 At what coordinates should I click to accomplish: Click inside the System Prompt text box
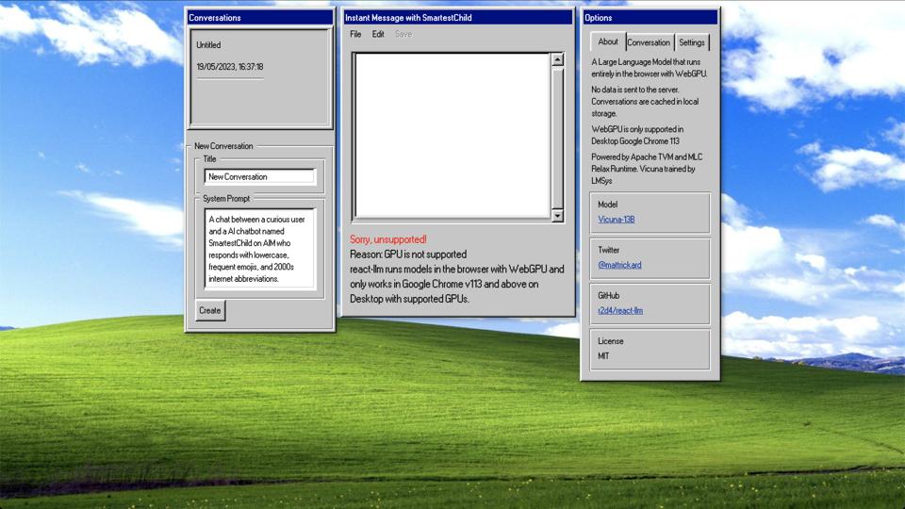click(259, 247)
